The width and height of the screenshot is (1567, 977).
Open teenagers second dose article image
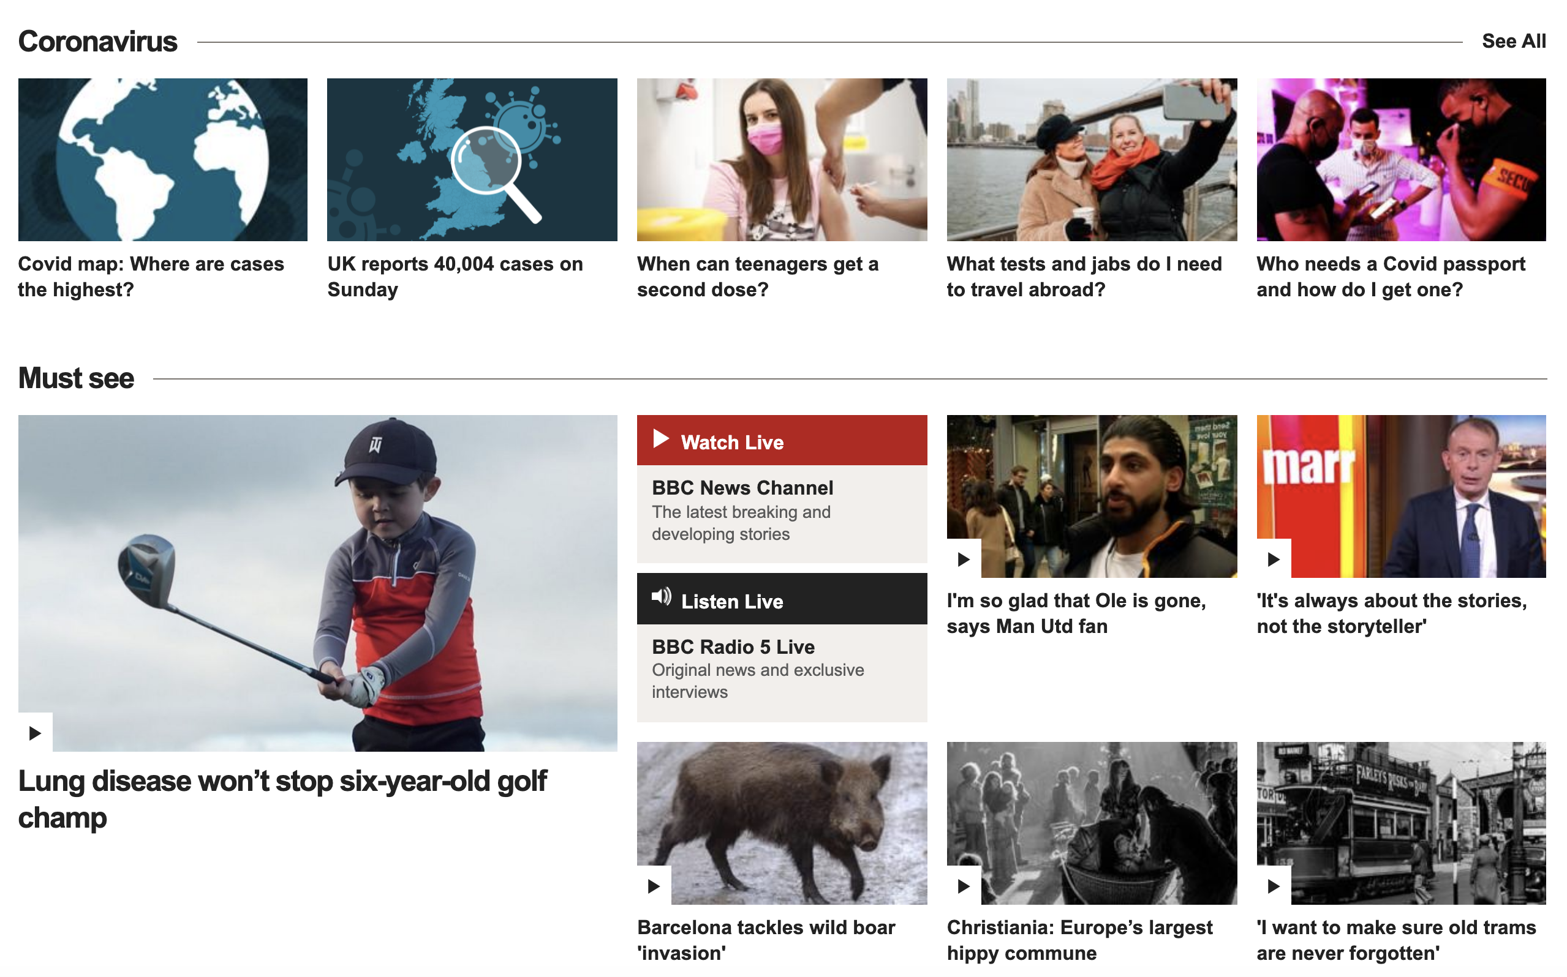(x=782, y=160)
